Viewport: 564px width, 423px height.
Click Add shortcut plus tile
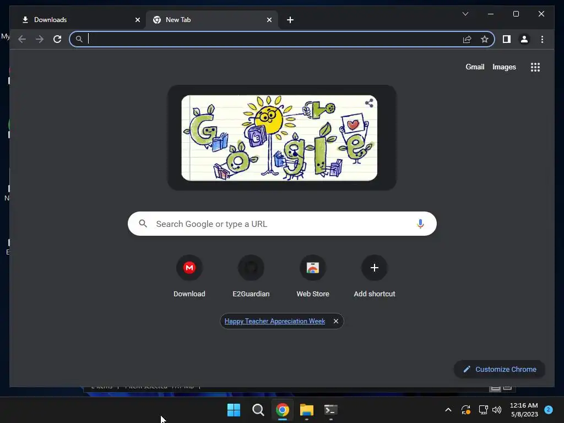click(x=375, y=276)
